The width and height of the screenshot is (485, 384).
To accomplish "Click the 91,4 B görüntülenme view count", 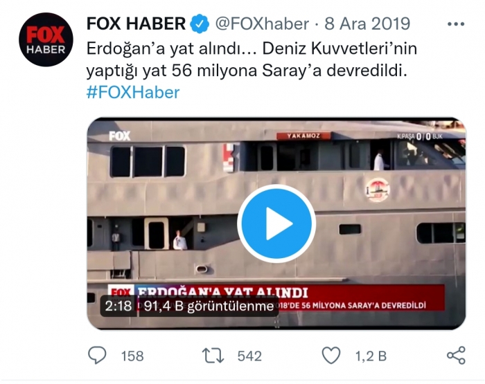I will pos(209,306).
